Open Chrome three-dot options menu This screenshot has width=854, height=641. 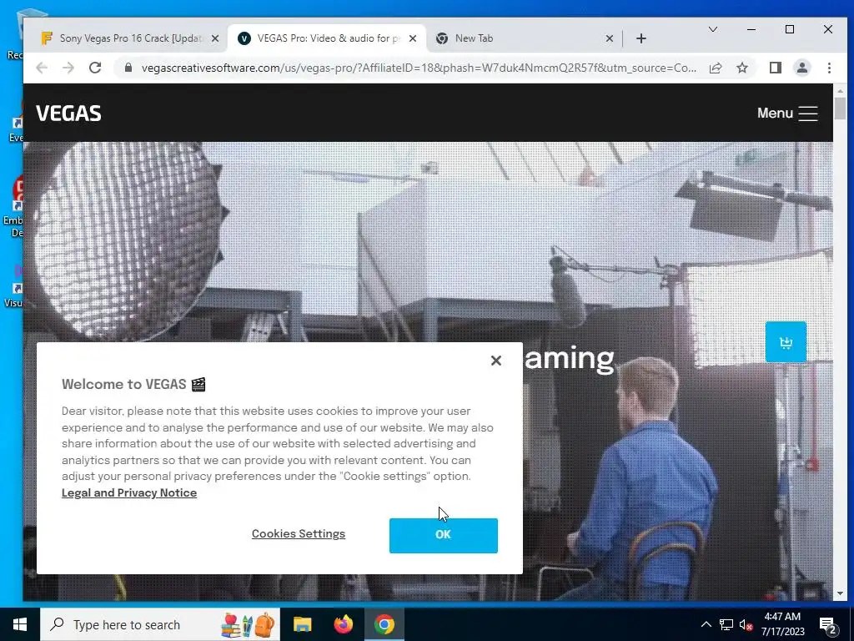click(x=829, y=68)
